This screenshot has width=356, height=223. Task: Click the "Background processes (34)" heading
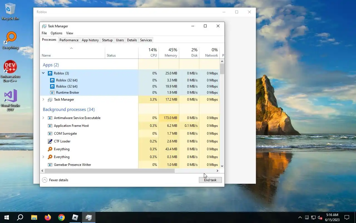[69, 110]
